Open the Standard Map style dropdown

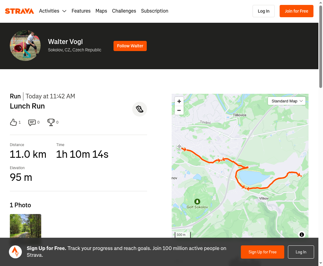click(x=287, y=101)
